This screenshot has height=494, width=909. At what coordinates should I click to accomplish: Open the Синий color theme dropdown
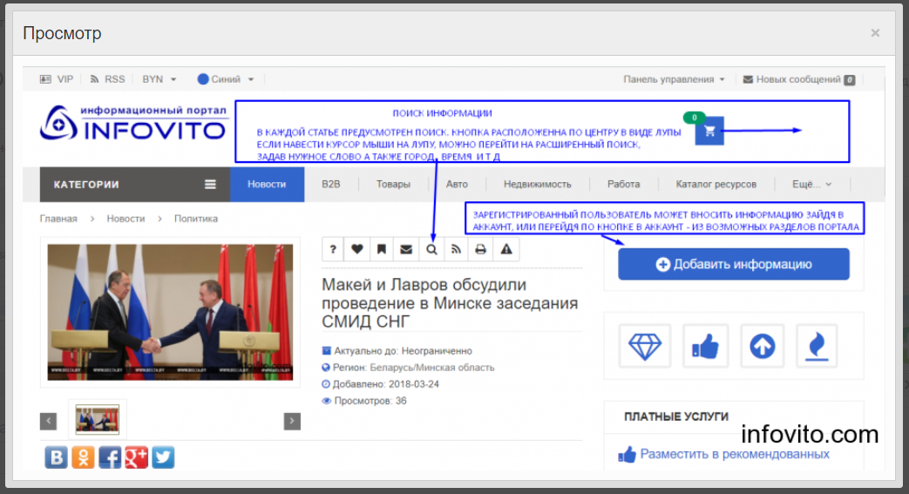pyautogui.click(x=226, y=79)
